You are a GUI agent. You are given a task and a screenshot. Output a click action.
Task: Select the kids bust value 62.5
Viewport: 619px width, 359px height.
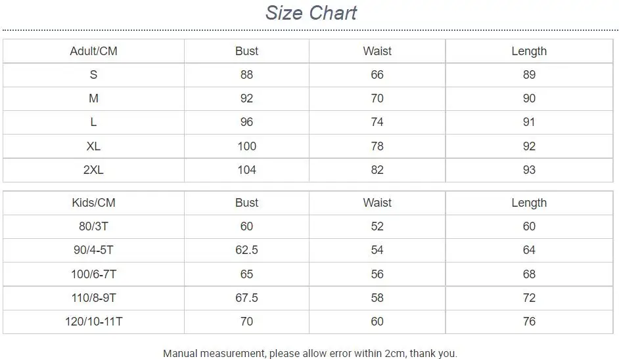tap(246, 250)
